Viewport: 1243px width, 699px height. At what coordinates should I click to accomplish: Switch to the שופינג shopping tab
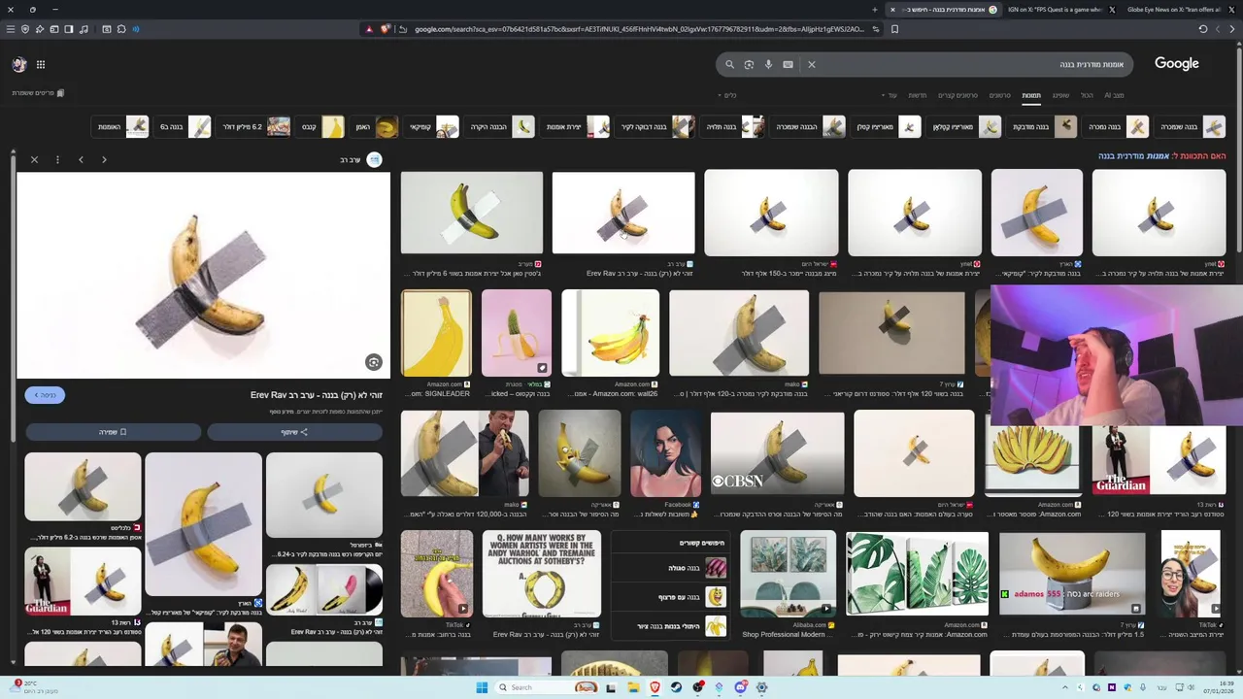click(x=1060, y=95)
